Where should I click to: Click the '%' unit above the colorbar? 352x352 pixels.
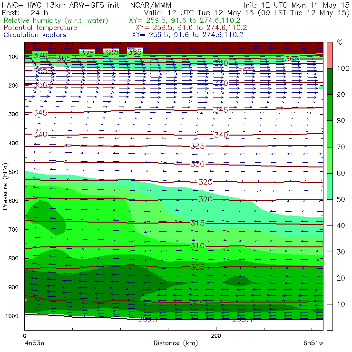(x=339, y=42)
